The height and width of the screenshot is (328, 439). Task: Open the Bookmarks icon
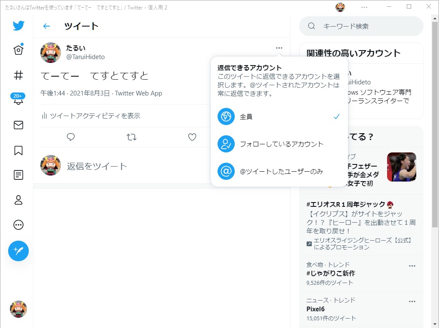[x=18, y=150]
